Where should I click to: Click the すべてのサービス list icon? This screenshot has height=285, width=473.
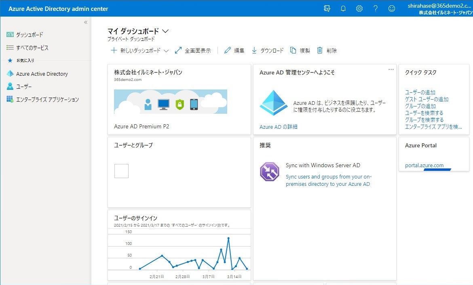point(10,47)
